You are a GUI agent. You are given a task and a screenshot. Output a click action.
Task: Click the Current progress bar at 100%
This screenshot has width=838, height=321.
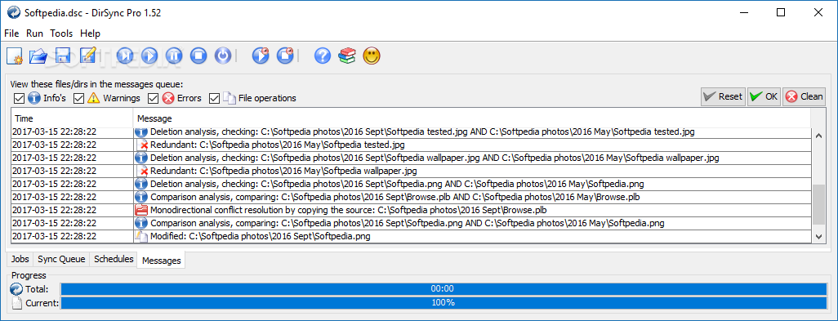(443, 303)
